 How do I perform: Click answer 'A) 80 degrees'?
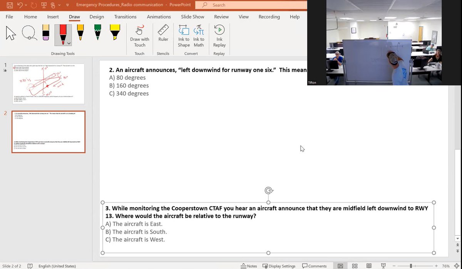coord(127,77)
